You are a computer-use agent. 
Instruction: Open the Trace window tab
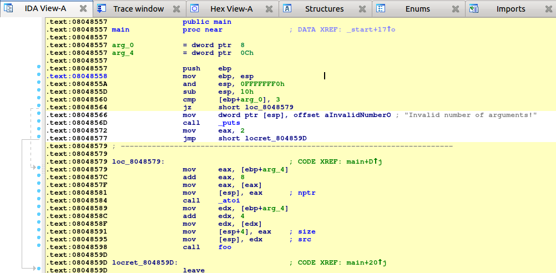[139, 9]
